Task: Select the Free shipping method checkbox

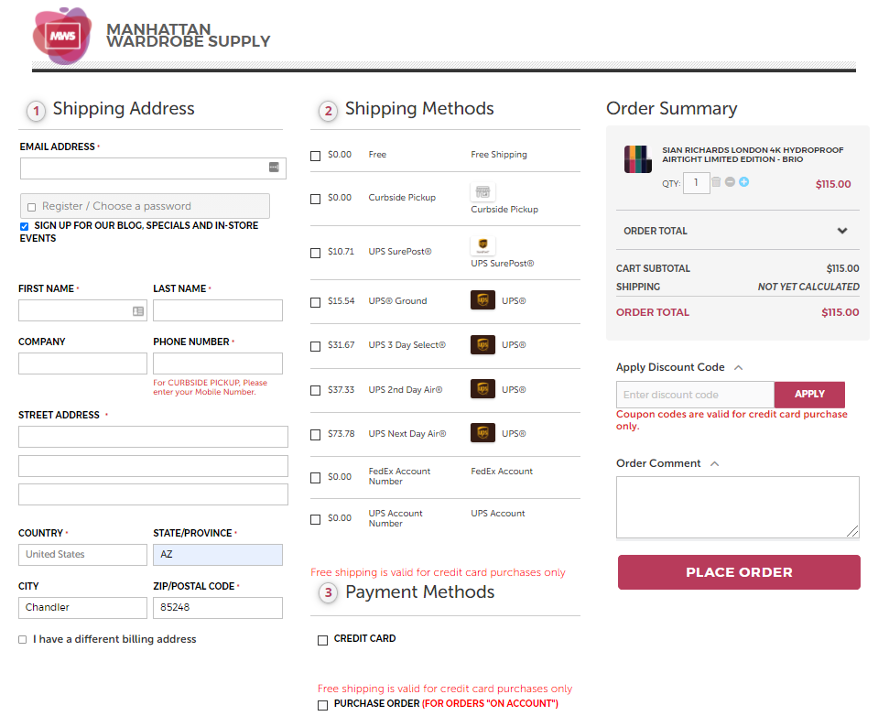Action: pyautogui.click(x=315, y=156)
